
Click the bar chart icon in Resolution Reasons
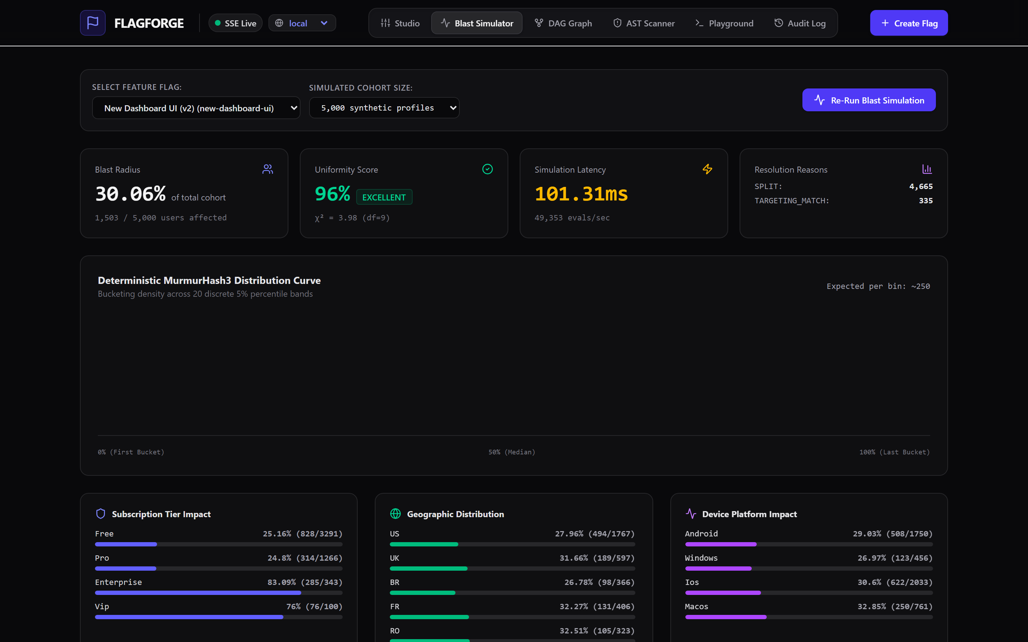tap(927, 169)
